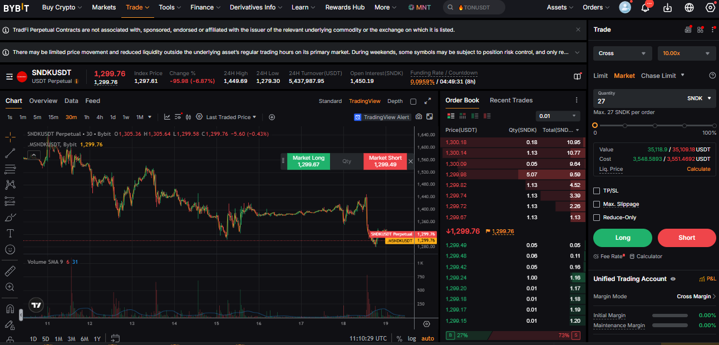
Task: Open the app download icon
Action: click(668, 8)
